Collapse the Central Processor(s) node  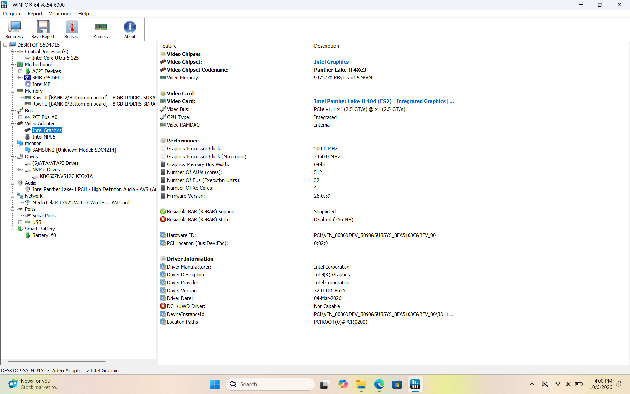click(12, 52)
